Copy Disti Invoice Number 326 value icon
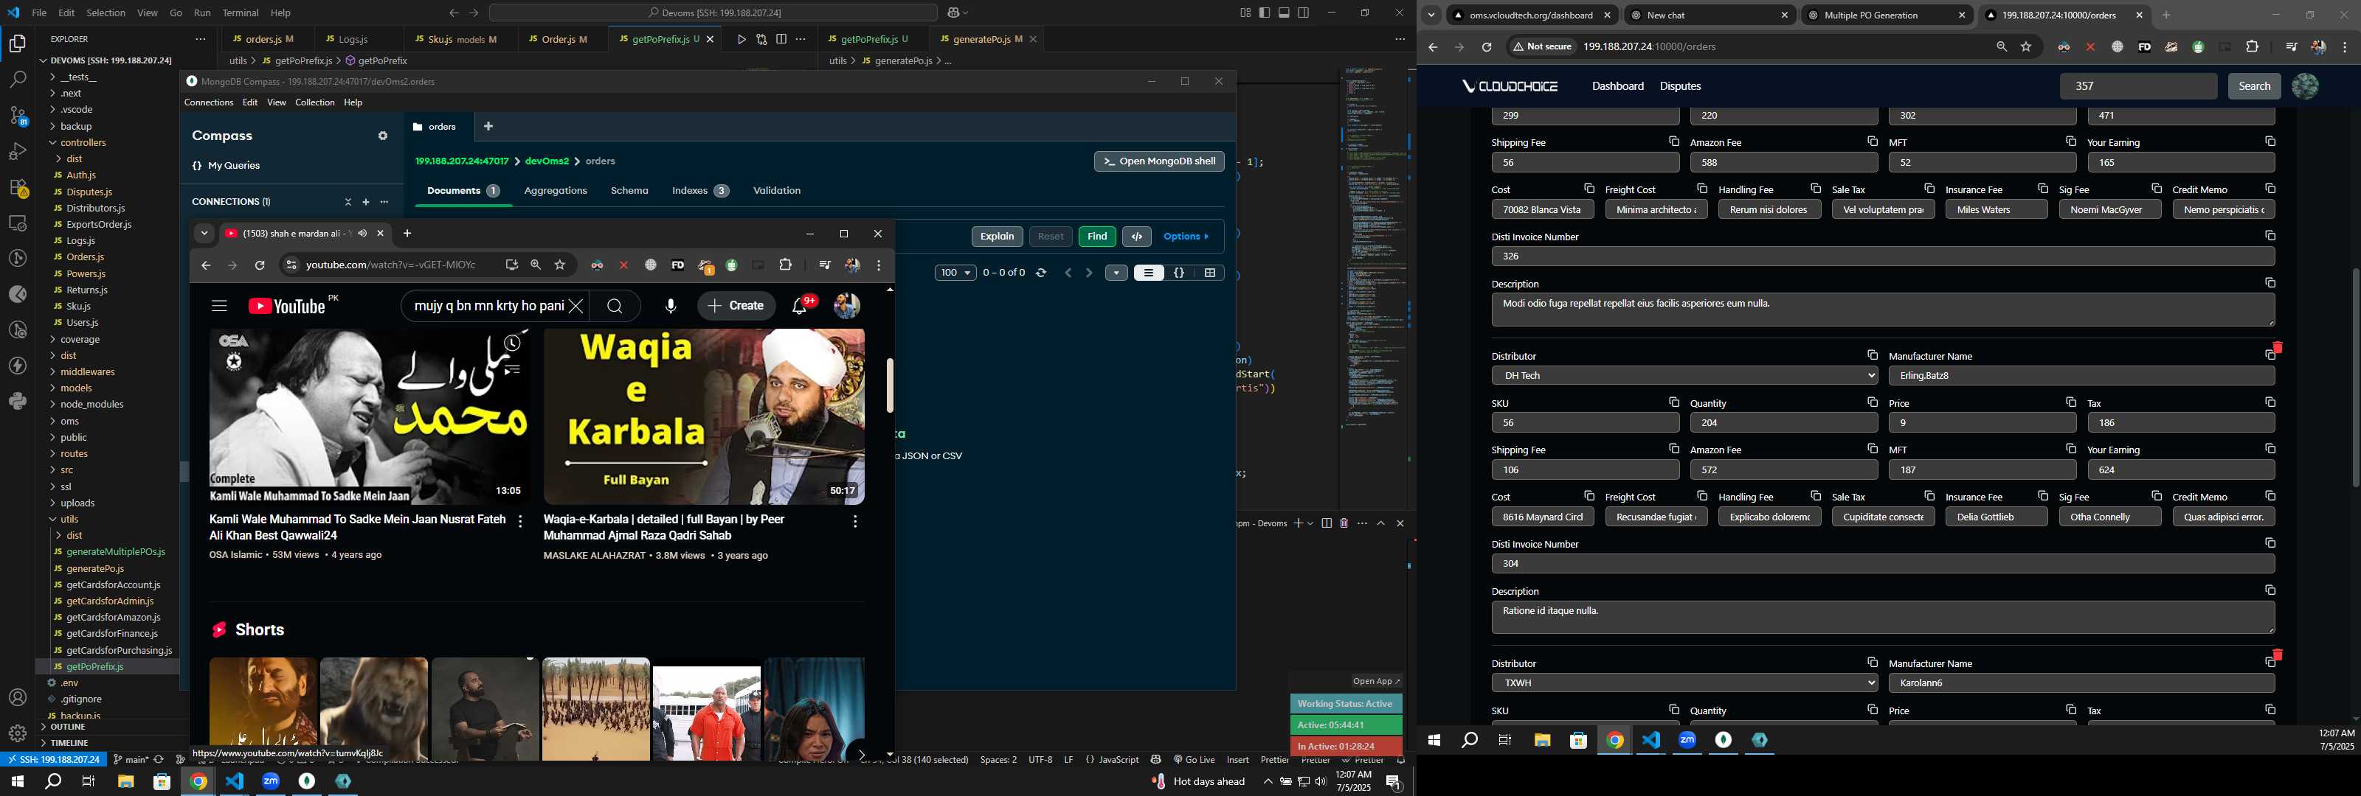The image size is (2361, 796). tap(2270, 237)
